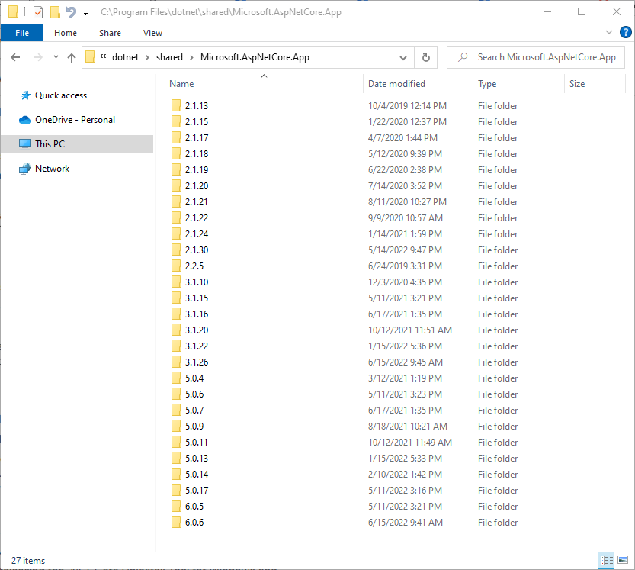The width and height of the screenshot is (635, 570).
Task: Open the OneDrive - Personal sidebar icon
Action: click(24, 120)
